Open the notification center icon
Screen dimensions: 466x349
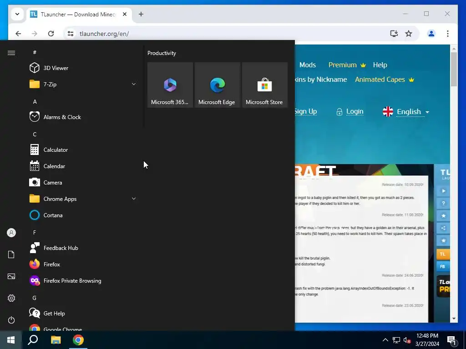click(452, 340)
